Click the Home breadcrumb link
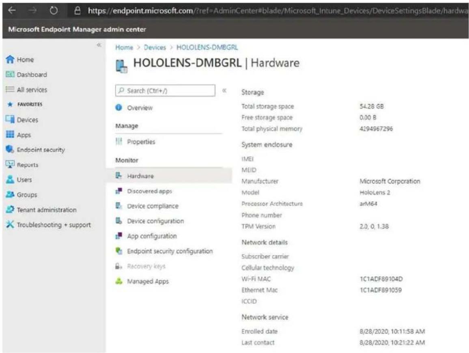Viewport: 469px width, 353px height. 124,47
